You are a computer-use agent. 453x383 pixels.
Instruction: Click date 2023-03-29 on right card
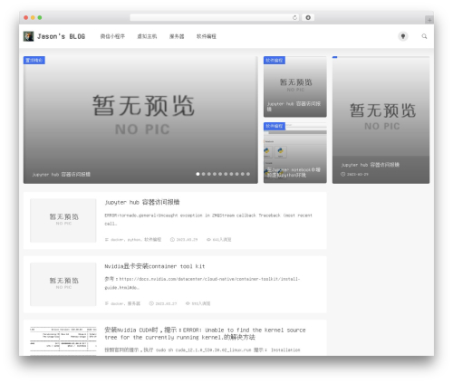358,174
